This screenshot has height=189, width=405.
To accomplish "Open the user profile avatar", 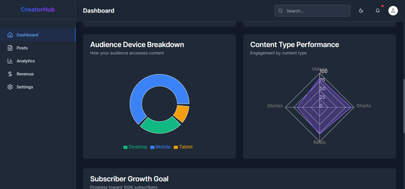I will point(393,11).
